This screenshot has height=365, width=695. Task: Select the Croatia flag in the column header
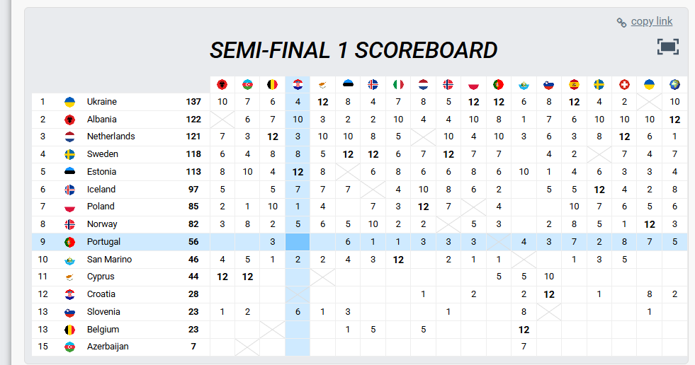tap(298, 85)
